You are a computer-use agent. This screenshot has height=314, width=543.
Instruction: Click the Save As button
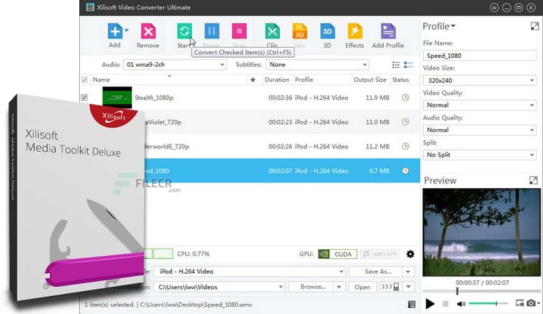tap(376, 272)
